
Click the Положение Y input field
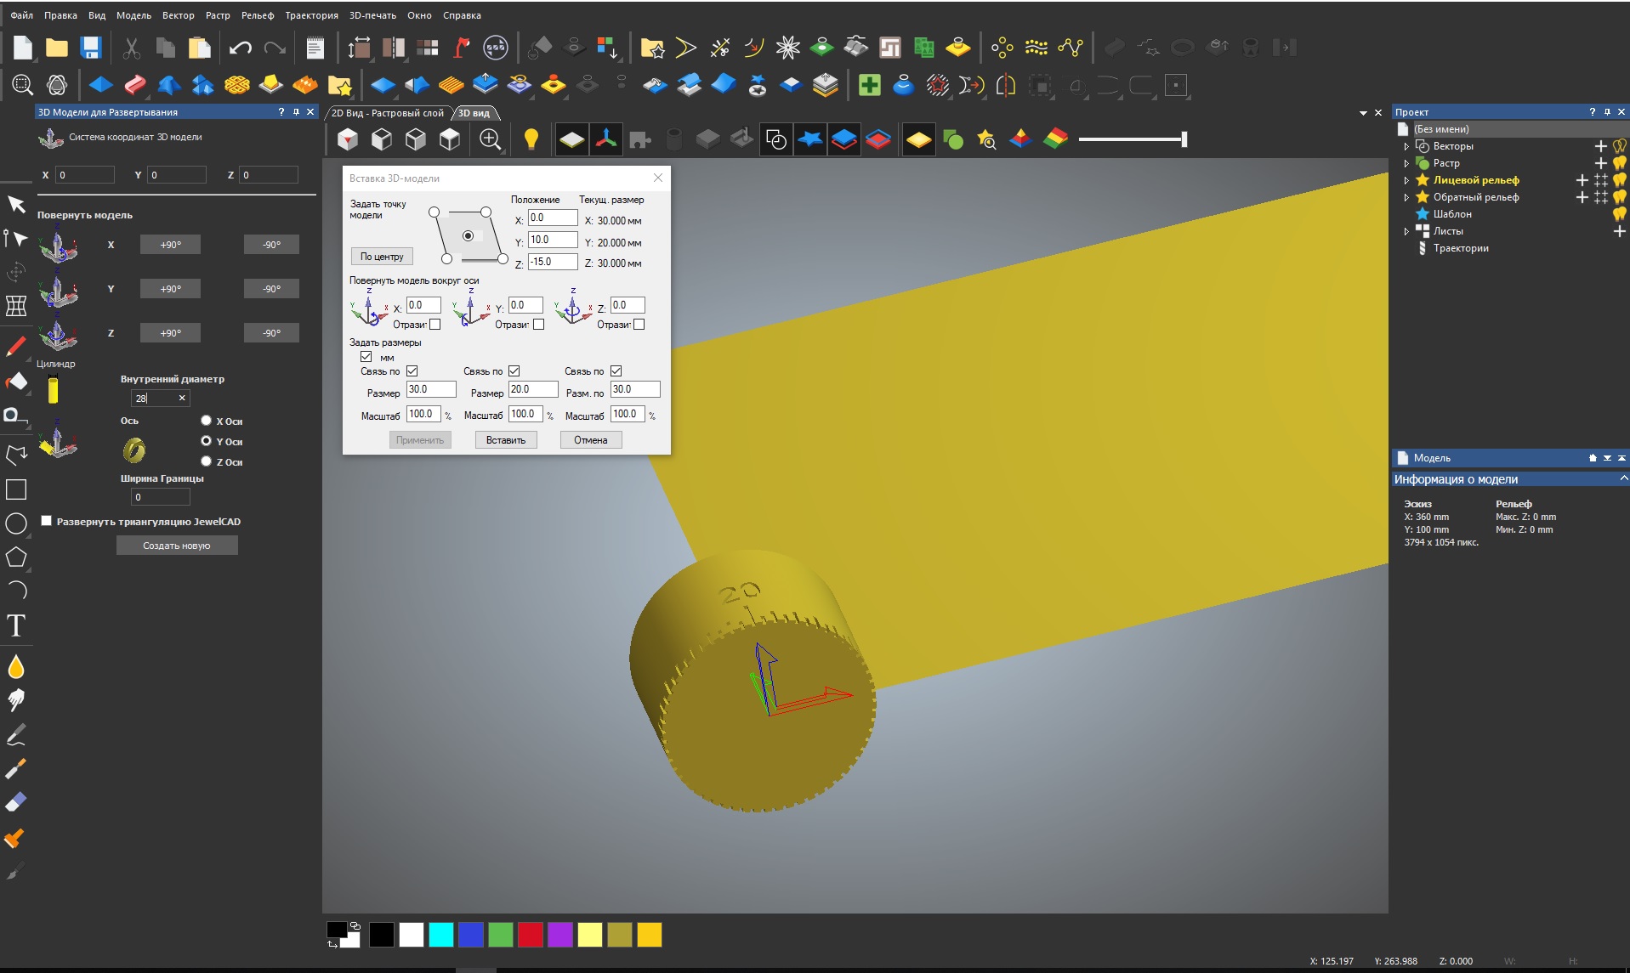coord(553,240)
